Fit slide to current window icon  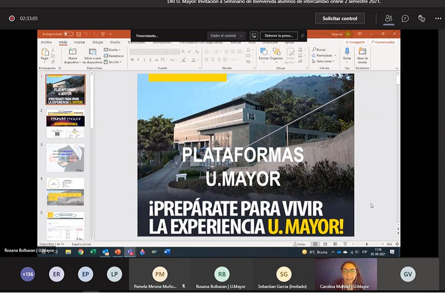click(397, 244)
